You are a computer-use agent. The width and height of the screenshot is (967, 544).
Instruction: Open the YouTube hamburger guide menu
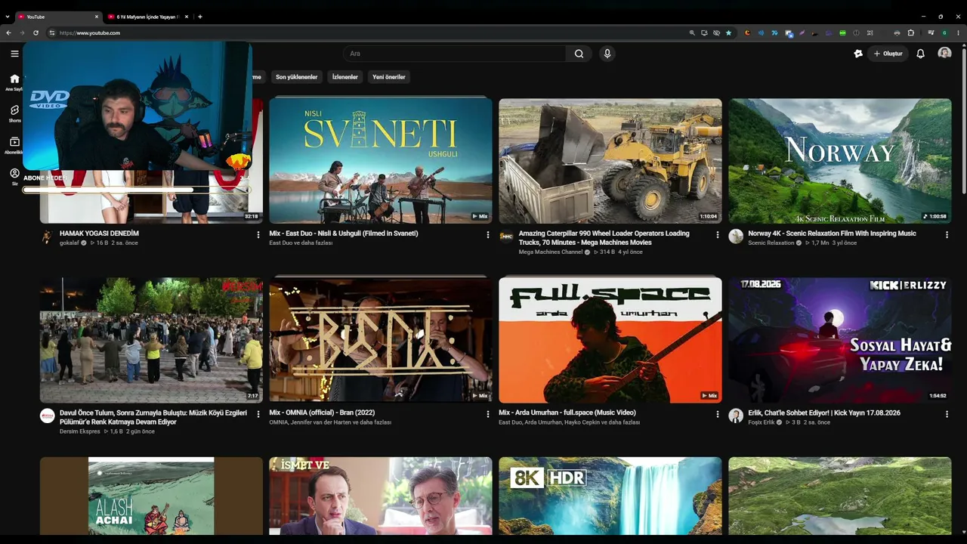[14, 54]
